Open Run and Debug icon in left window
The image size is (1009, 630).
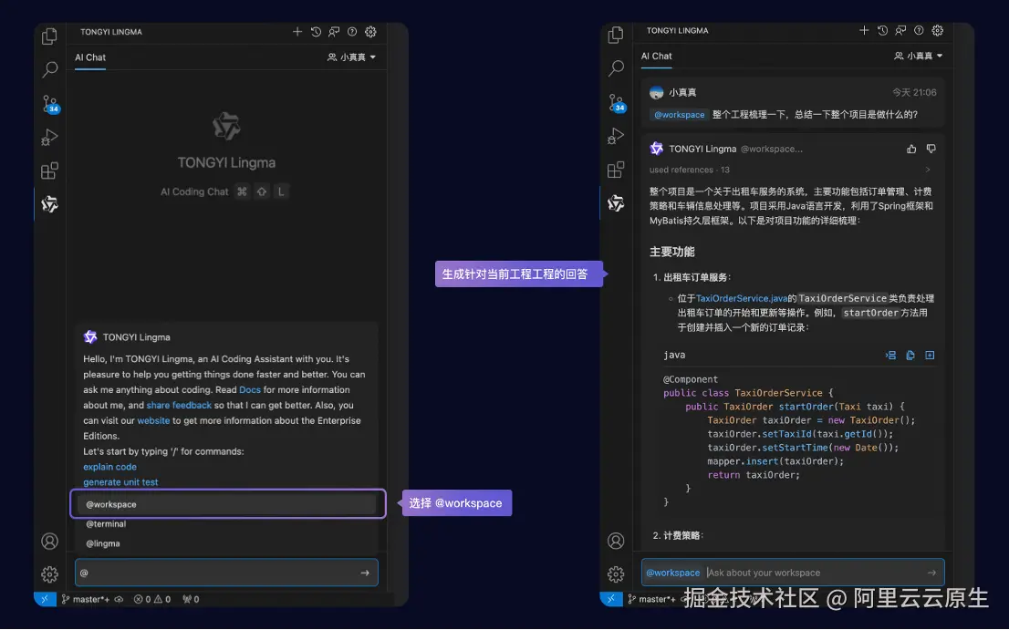pos(49,138)
